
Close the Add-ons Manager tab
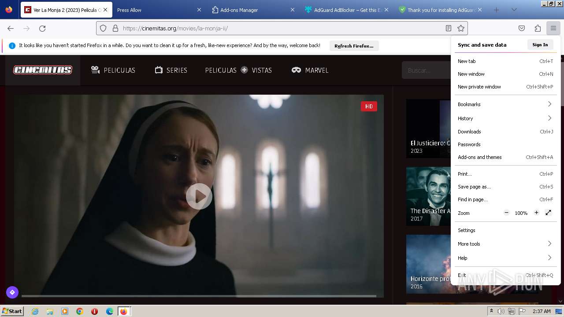coord(292,10)
